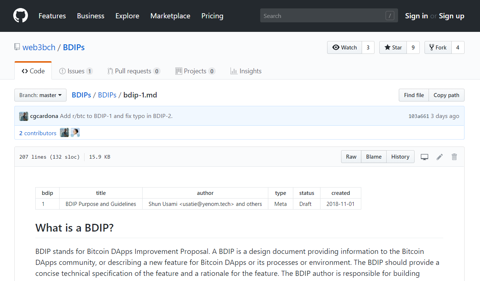Click table cell BDIP Purpose and Guidelines
The image size is (480, 281).
tap(101, 204)
